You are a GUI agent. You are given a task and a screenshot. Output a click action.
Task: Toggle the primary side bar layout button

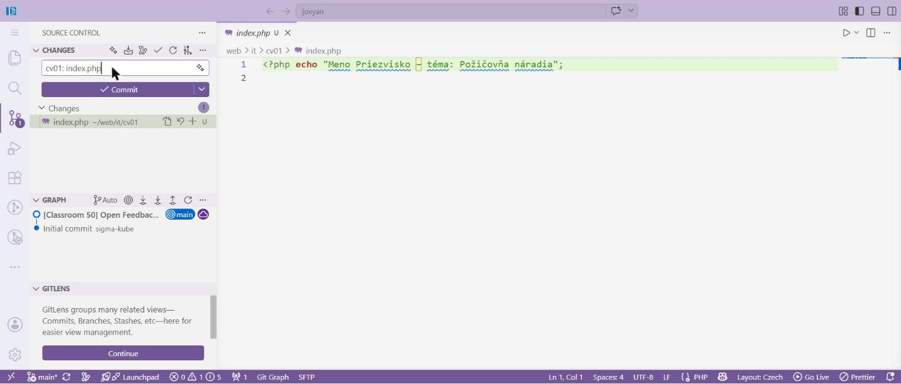[x=859, y=11]
